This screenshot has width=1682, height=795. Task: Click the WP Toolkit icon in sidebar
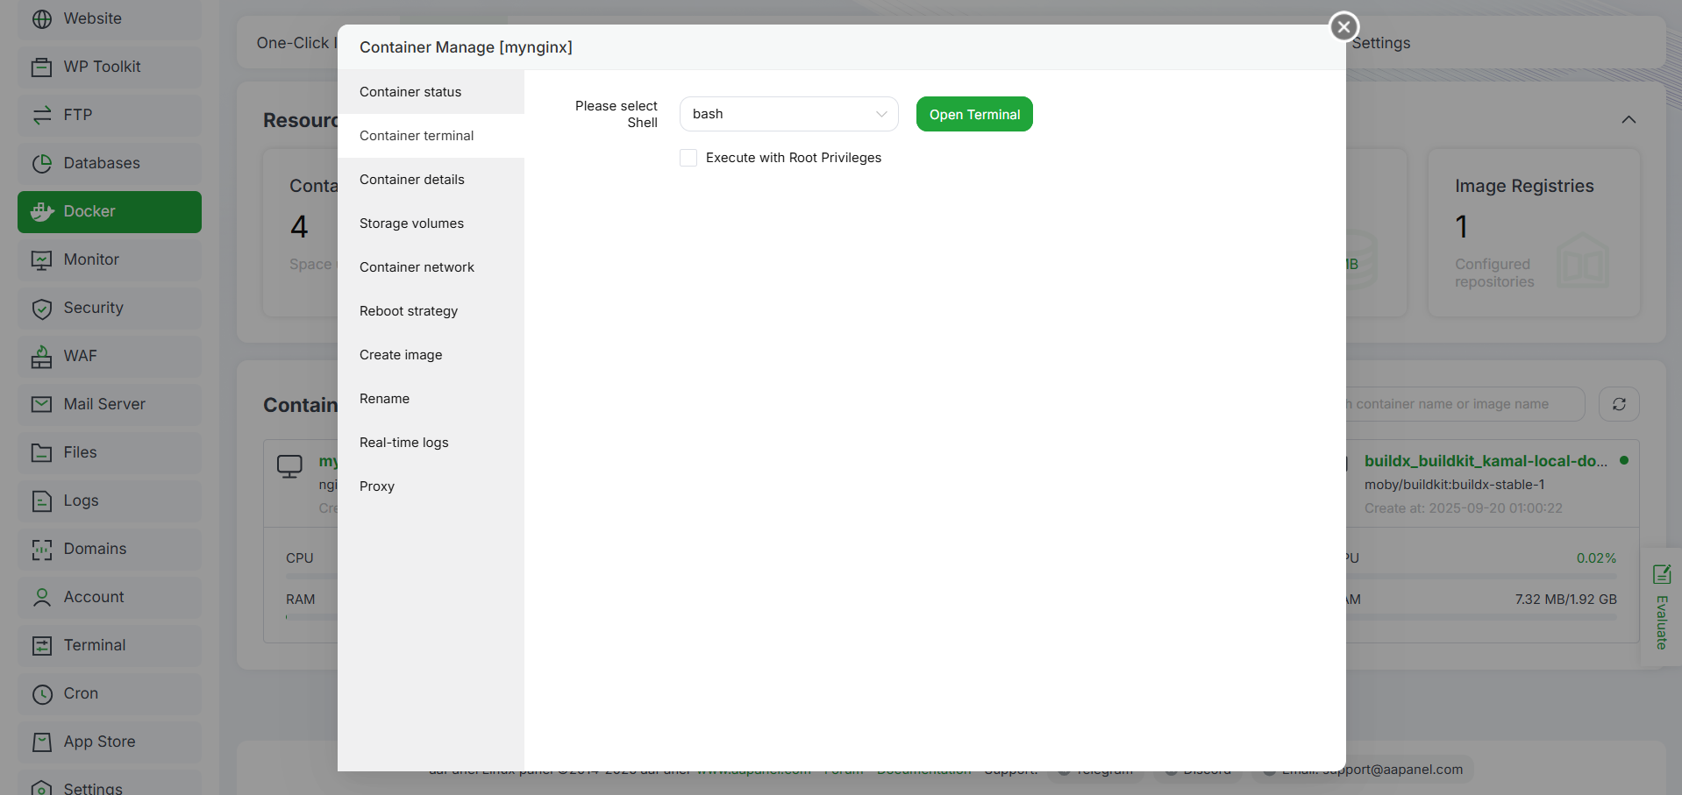[x=41, y=67]
